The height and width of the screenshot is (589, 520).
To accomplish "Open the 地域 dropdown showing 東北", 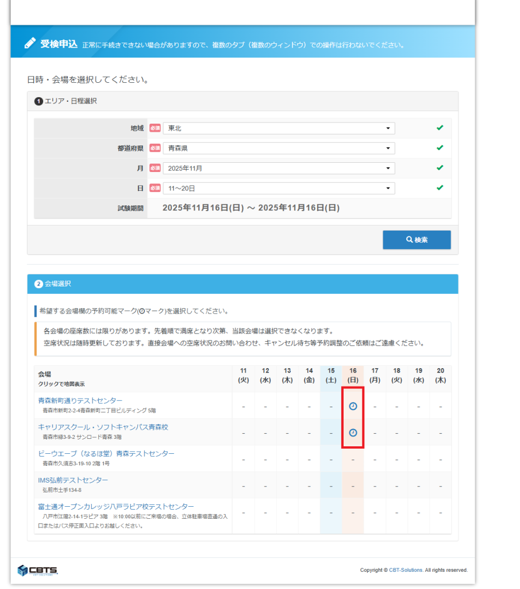I will [x=279, y=128].
